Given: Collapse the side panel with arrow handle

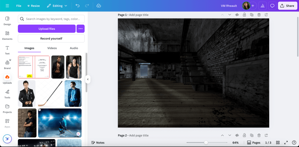Looking at the screenshot, I should pyautogui.click(x=88, y=79).
